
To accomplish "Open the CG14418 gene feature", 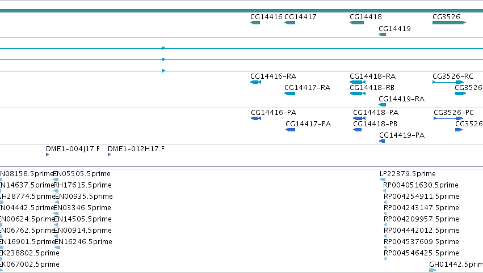I will point(356,23).
